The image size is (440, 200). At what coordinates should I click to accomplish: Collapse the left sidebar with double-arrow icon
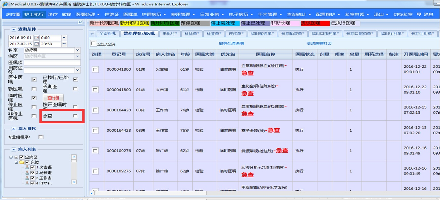point(80,22)
